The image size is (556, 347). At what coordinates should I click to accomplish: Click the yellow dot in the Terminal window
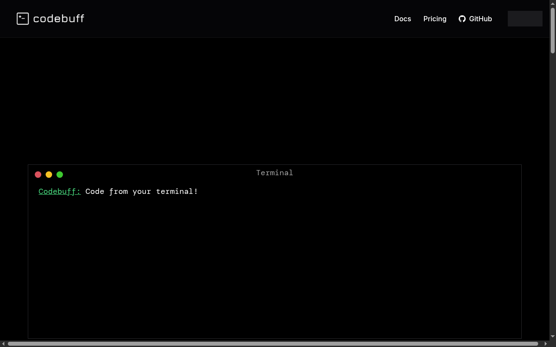49,174
